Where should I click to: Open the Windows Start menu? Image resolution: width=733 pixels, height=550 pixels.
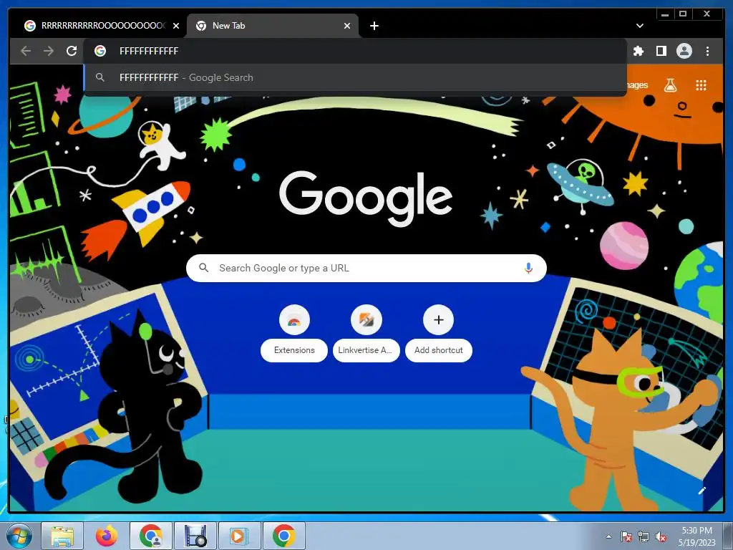click(x=19, y=536)
